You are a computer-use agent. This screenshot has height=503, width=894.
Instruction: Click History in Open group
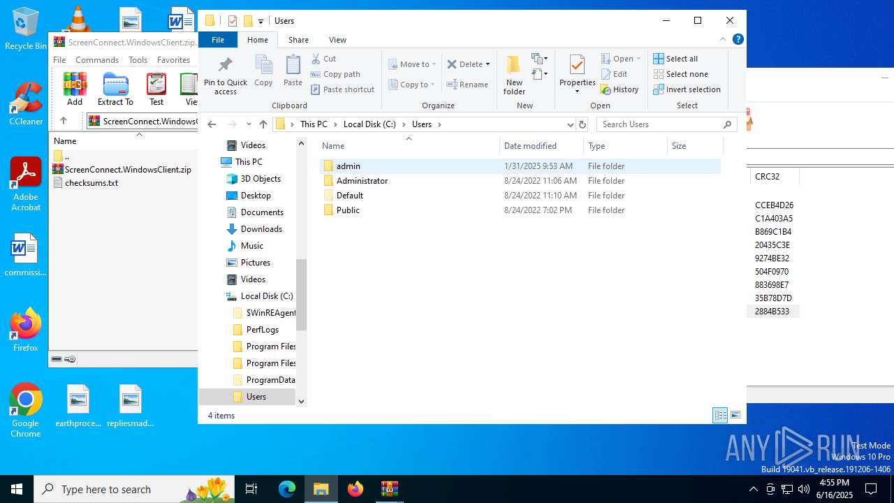point(620,89)
